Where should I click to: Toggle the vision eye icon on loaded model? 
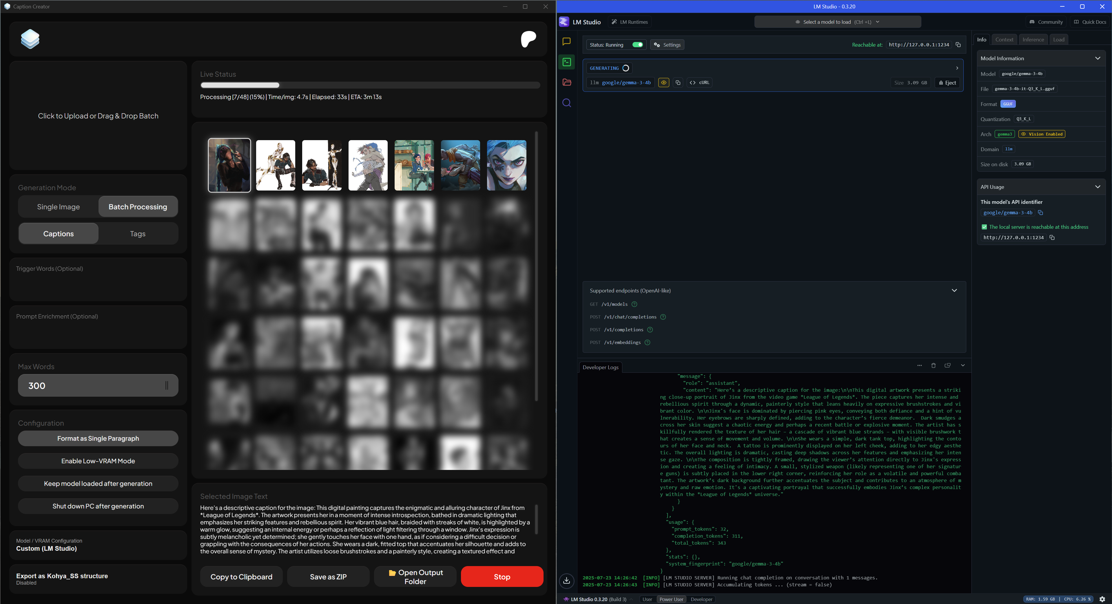click(663, 83)
